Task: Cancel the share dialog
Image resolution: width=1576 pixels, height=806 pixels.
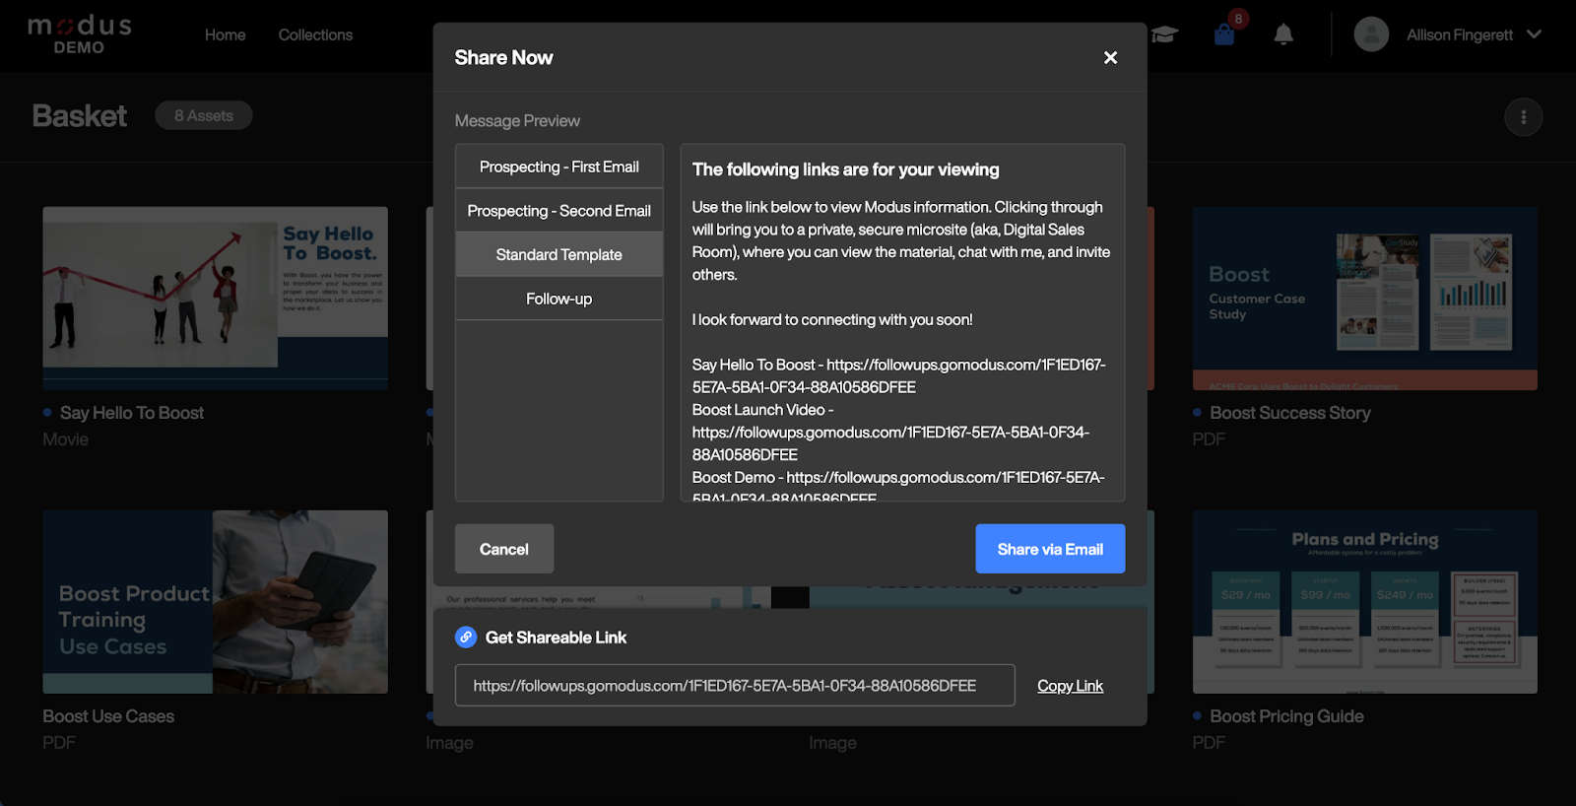Action: coord(503,549)
